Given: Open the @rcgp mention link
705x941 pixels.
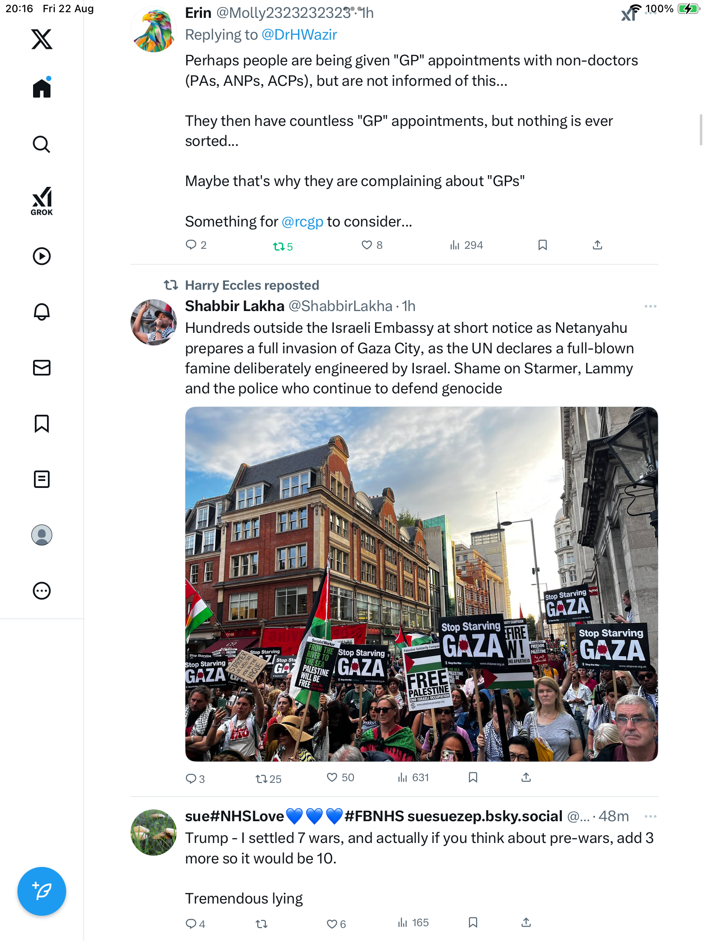Looking at the screenshot, I should (302, 222).
